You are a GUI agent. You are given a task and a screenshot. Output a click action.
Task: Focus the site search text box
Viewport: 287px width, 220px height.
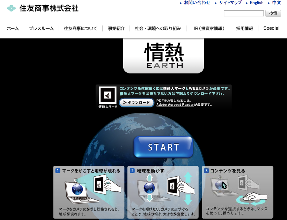point(244,13)
